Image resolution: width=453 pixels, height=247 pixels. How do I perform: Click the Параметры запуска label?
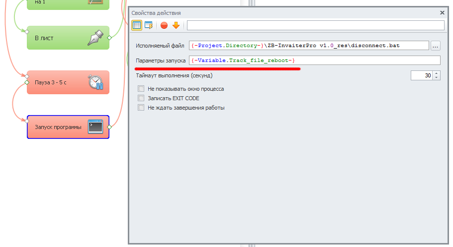(x=161, y=61)
